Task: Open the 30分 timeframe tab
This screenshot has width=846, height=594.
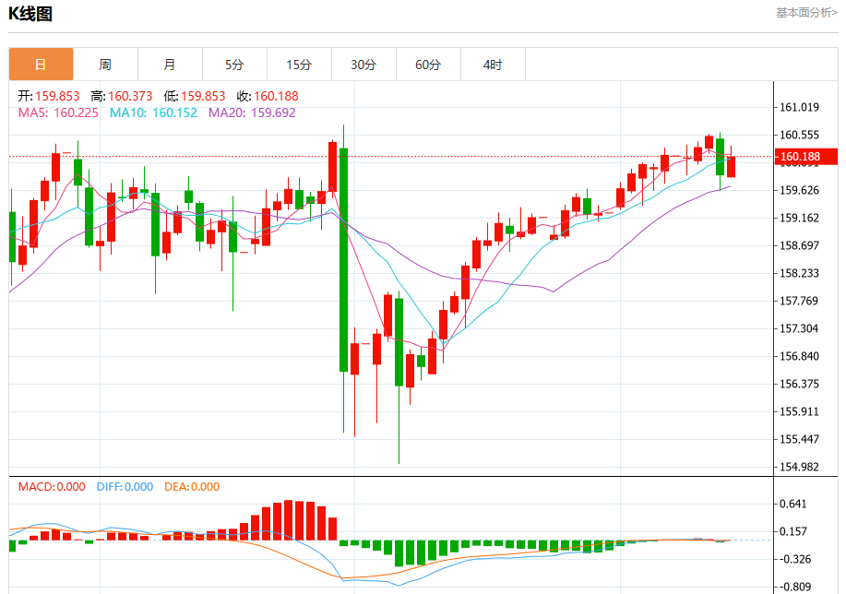Action: click(364, 65)
